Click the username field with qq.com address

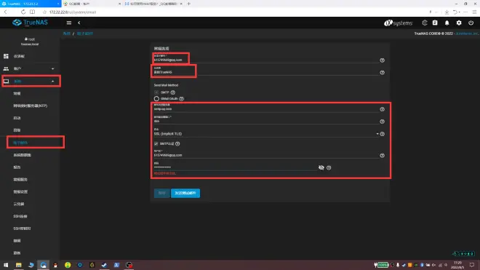266,155
